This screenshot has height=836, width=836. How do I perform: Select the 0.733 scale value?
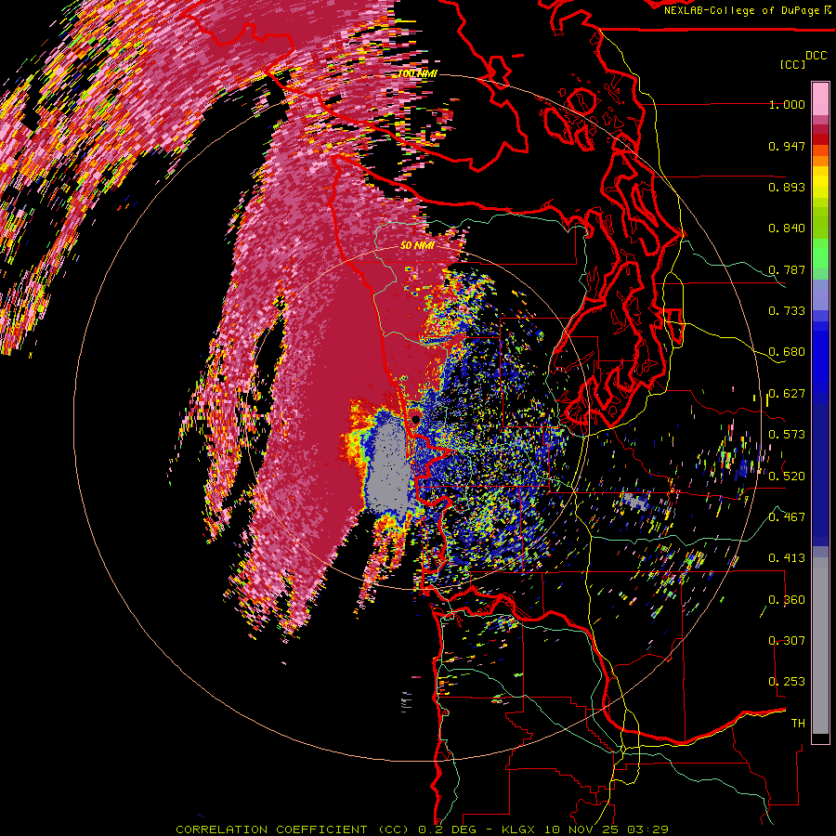pyautogui.click(x=787, y=311)
